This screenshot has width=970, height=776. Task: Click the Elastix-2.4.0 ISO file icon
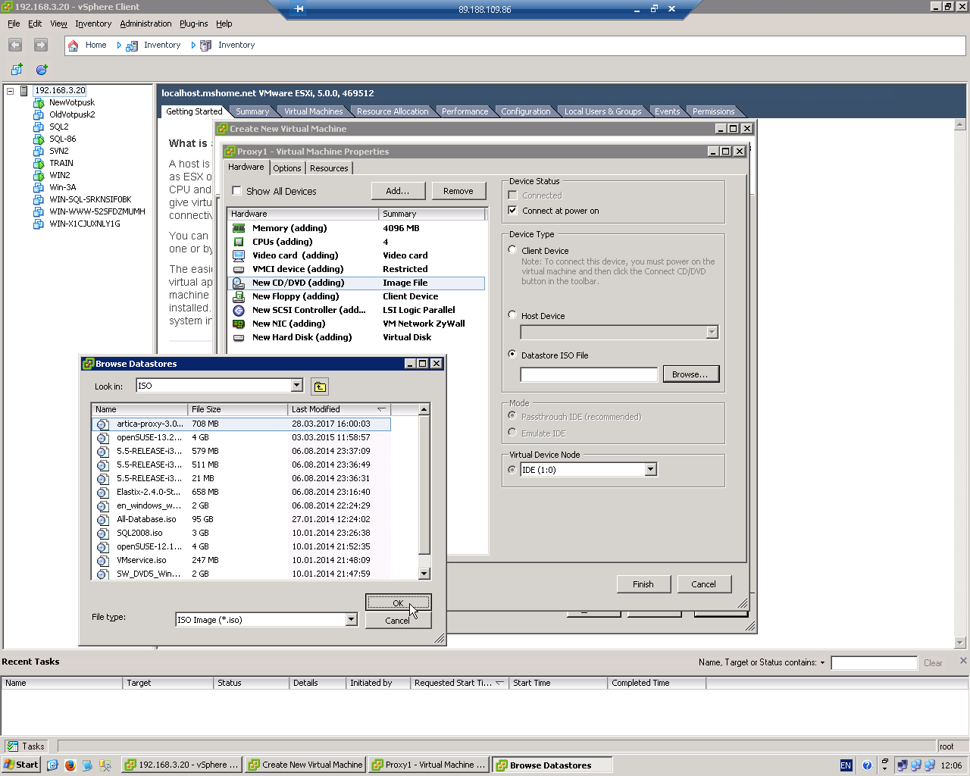click(x=103, y=493)
